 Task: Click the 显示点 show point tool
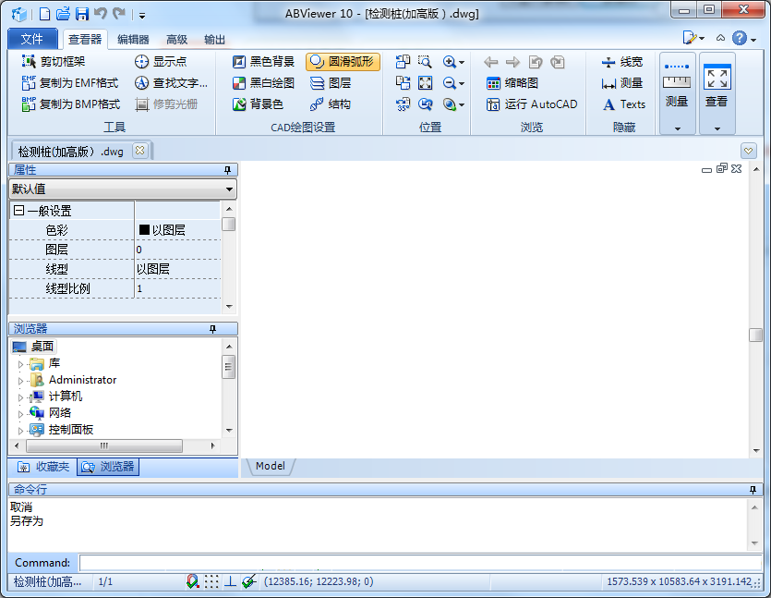(161, 62)
